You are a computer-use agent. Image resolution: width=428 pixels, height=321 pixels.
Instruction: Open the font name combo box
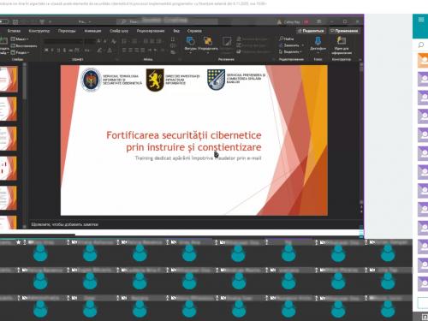63,41
